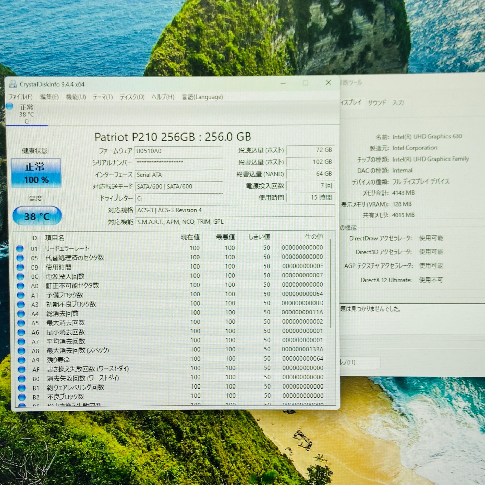The height and width of the screenshot is (485, 485).
Task: Click the status icon beside 不良ブロック数
Action: [x=22, y=397]
